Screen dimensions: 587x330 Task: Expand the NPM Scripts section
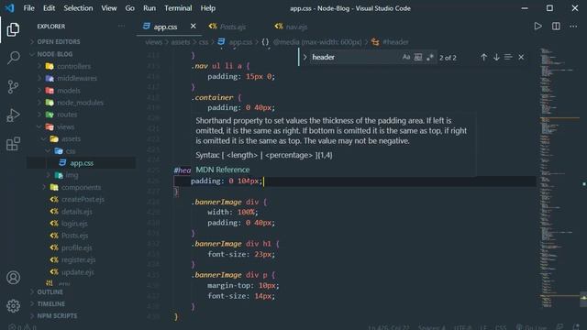(57, 316)
